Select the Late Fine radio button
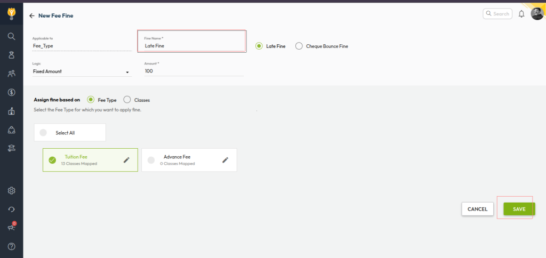The image size is (546, 258). pos(259,46)
